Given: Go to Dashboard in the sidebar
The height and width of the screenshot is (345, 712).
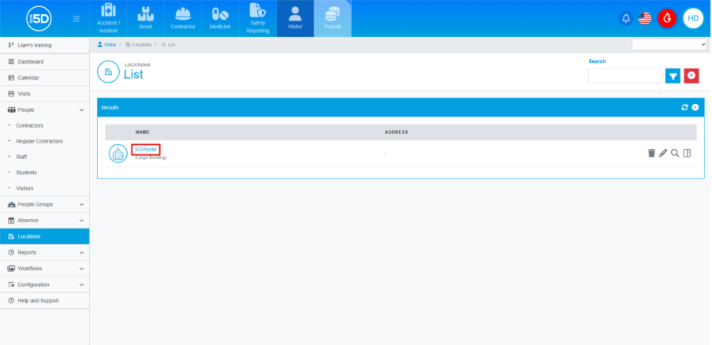Looking at the screenshot, I should pos(30,61).
